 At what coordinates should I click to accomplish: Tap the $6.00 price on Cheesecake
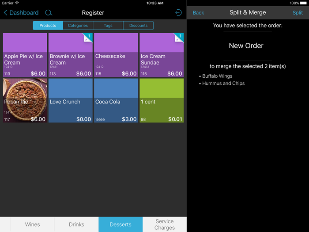coord(129,74)
